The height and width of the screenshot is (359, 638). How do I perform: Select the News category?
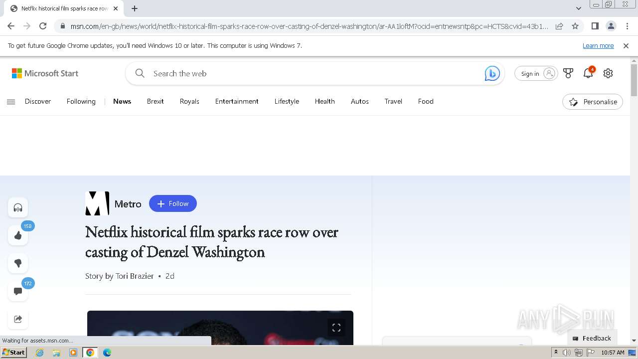122,101
